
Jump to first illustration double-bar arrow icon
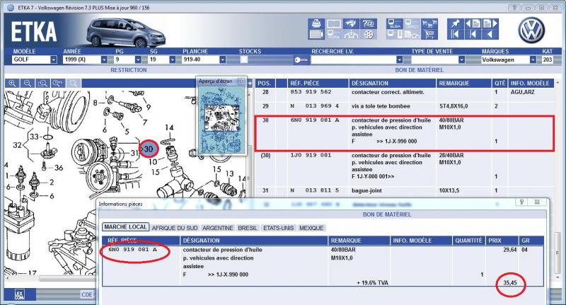455,34
